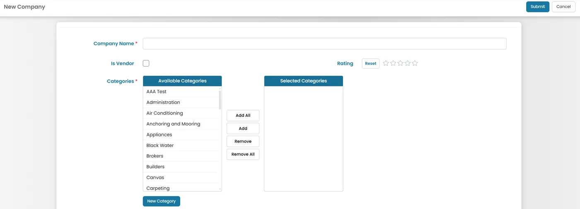Click the Add All categories button
Image resolution: width=580 pixels, height=209 pixels.
click(243, 116)
